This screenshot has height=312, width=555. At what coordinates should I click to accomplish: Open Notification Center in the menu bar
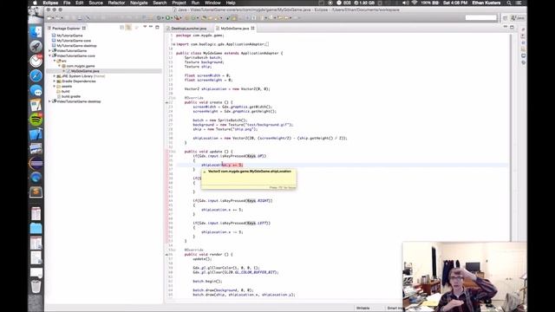coord(519,3)
